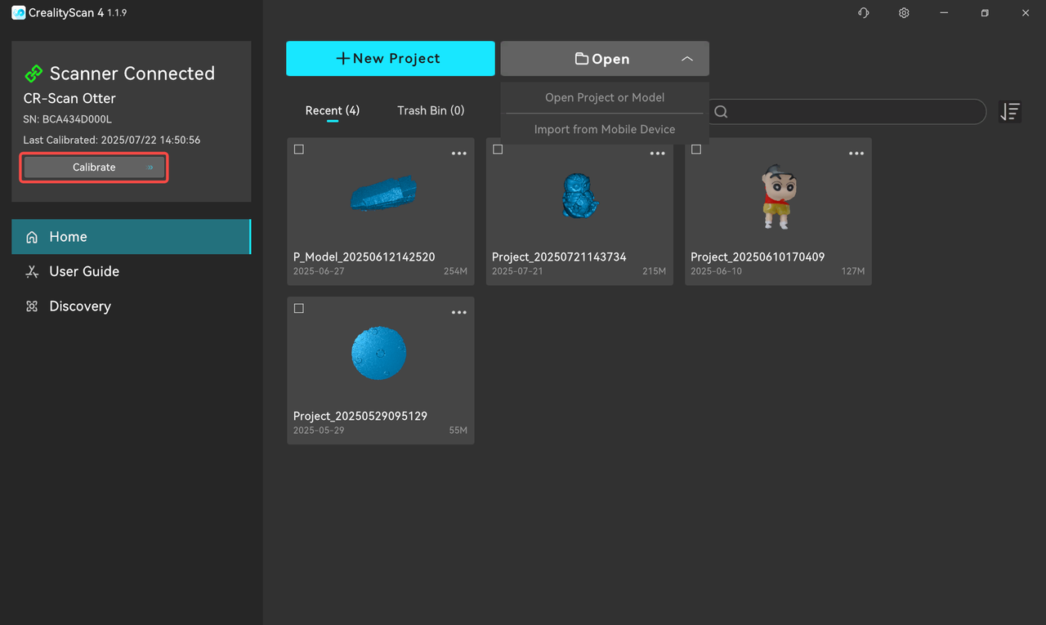This screenshot has width=1046, height=625.
Task: Open three-dot menu for Project_20250610170409
Action: (856, 154)
